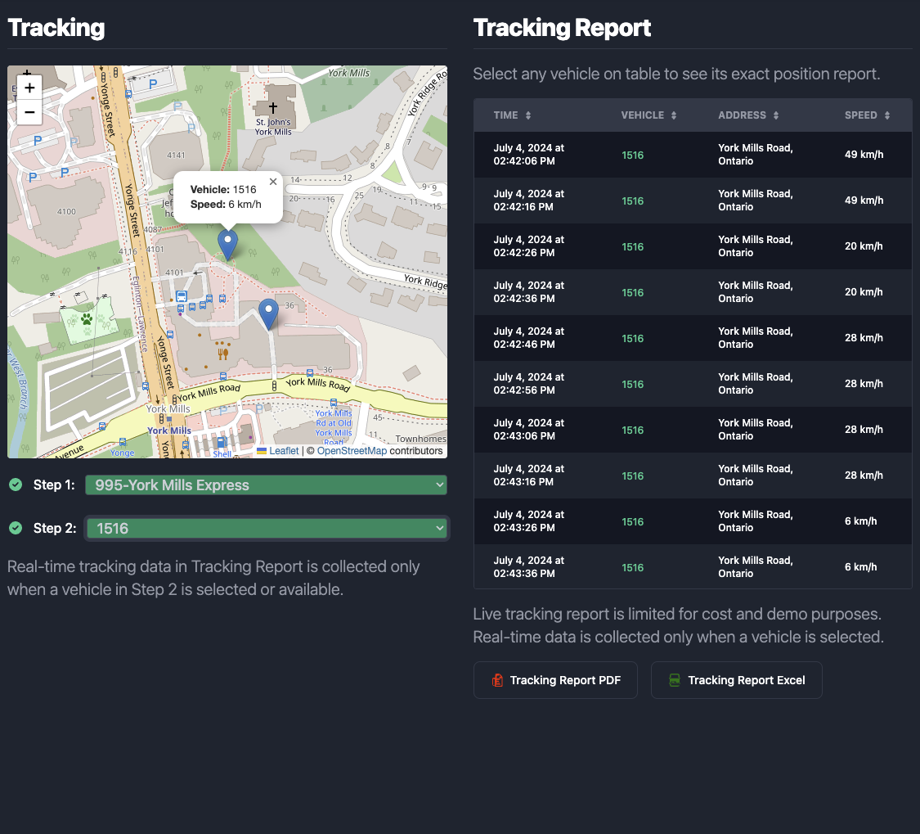The width and height of the screenshot is (920, 834).
Task: Click the 28 km/h speed at 02:43:16 PM
Action: click(x=864, y=476)
